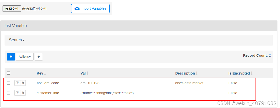The height and width of the screenshot is (108, 280).
Task: Click the List Variable panel header
Action: point(139,26)
